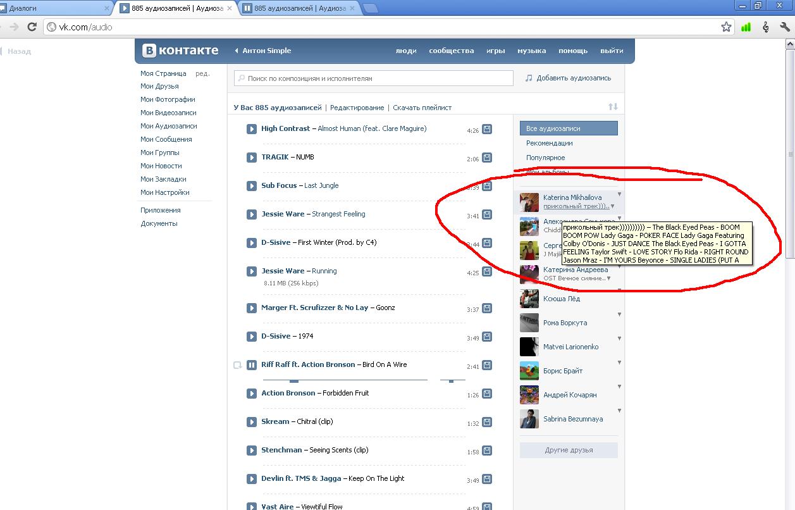Image resolution: width=795 pixels, height=510 pixels.
Task: Click save icon for Marger Goonz track
Action: click(487, 308)
